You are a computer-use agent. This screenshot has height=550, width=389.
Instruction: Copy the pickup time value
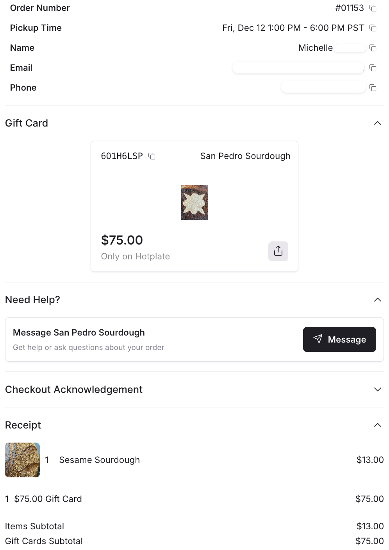(x=373, y=28)
